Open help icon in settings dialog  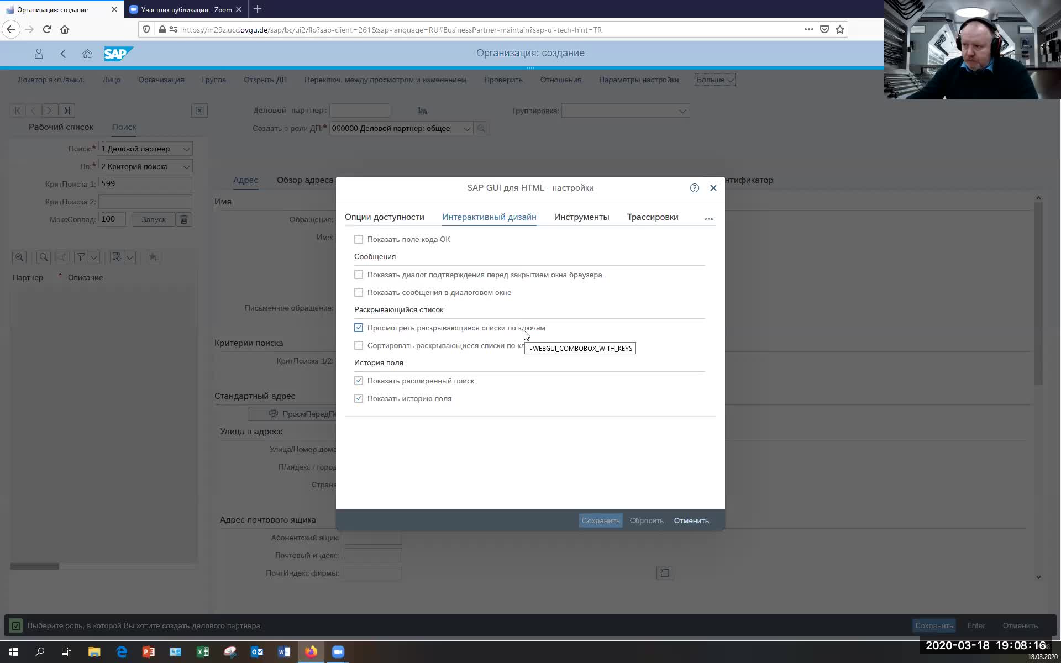click(x=695, y=188)
